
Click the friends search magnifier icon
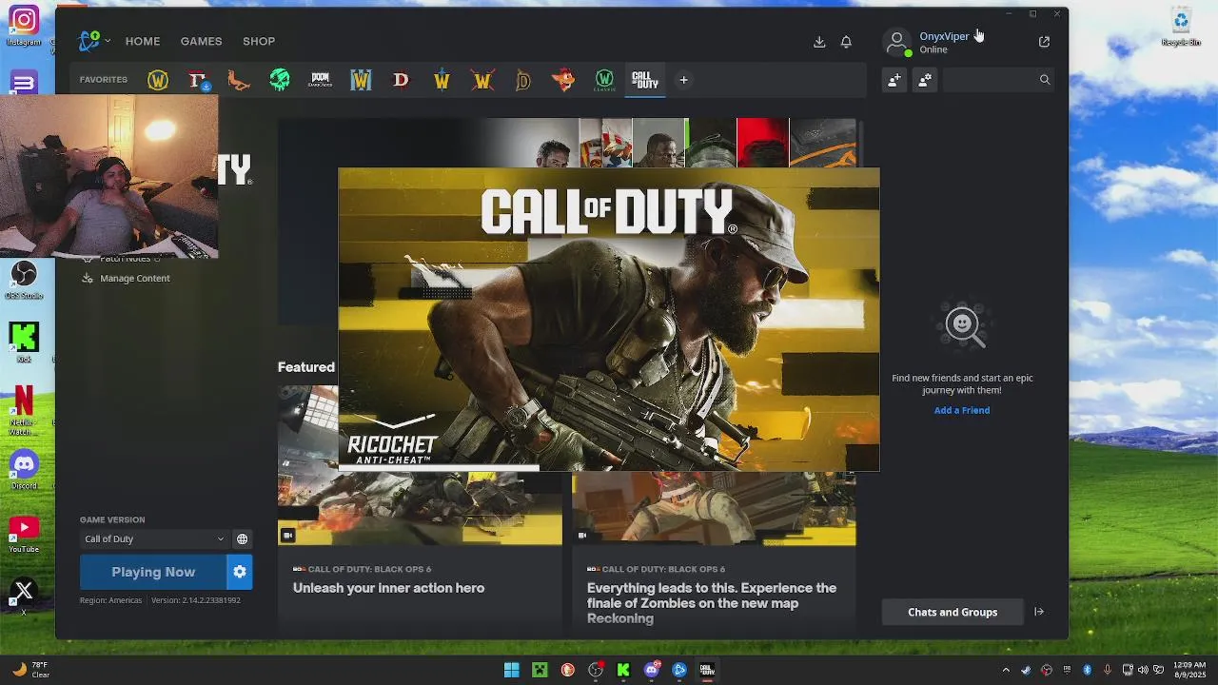point(1045,80)
